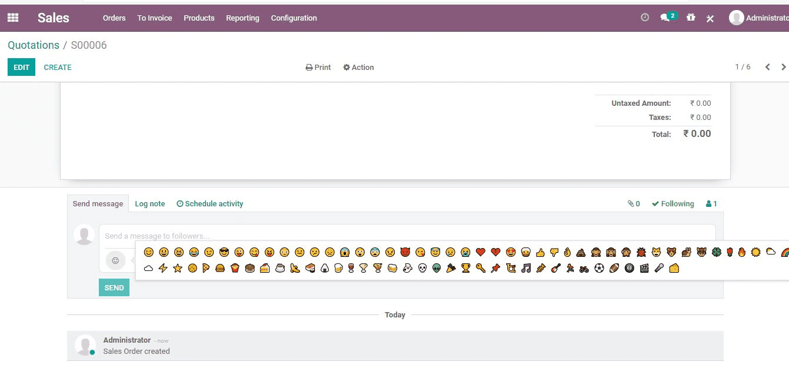Show the followers count list
The height and width of the screenshot is (385, 789).
tap(711, 204)
